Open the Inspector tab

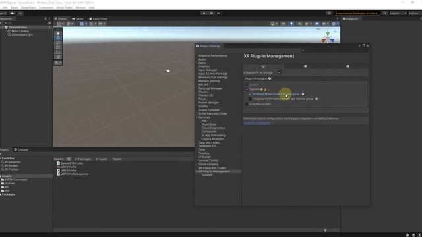pos(350,19)
